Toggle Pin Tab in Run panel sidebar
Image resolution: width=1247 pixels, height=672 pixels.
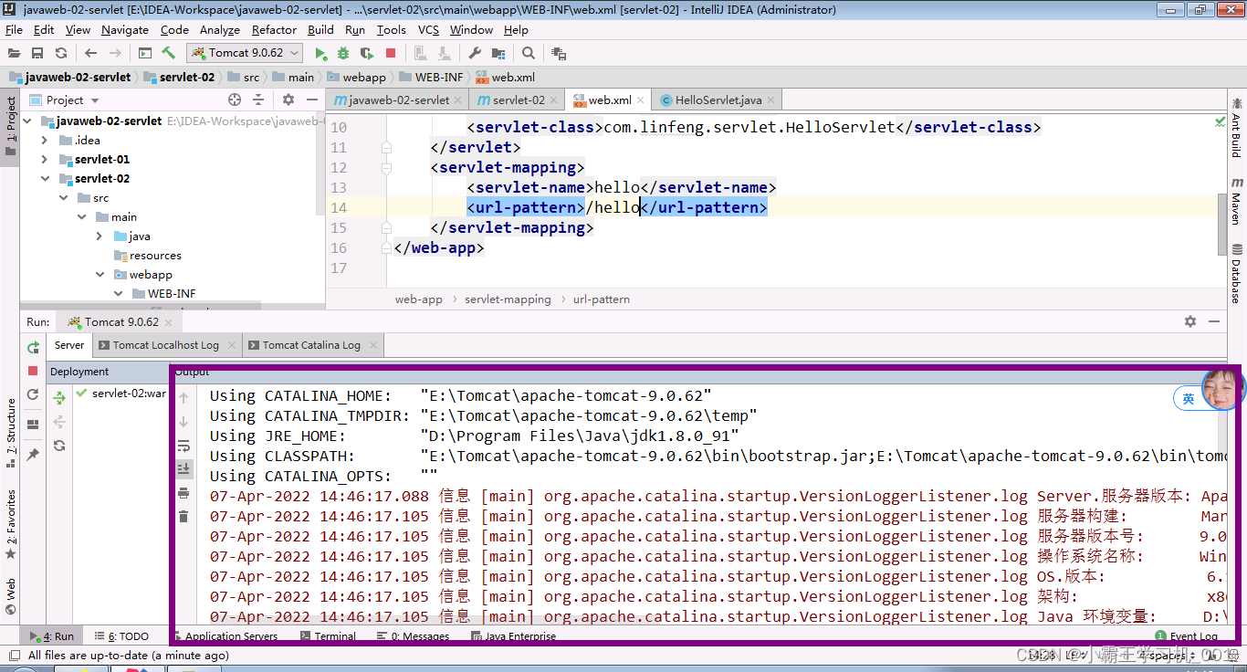point(33,455)
